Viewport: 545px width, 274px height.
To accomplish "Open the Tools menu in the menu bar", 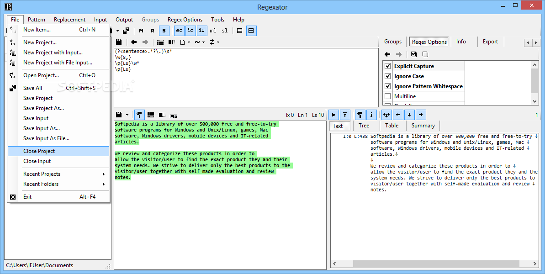I will point(217,20).
